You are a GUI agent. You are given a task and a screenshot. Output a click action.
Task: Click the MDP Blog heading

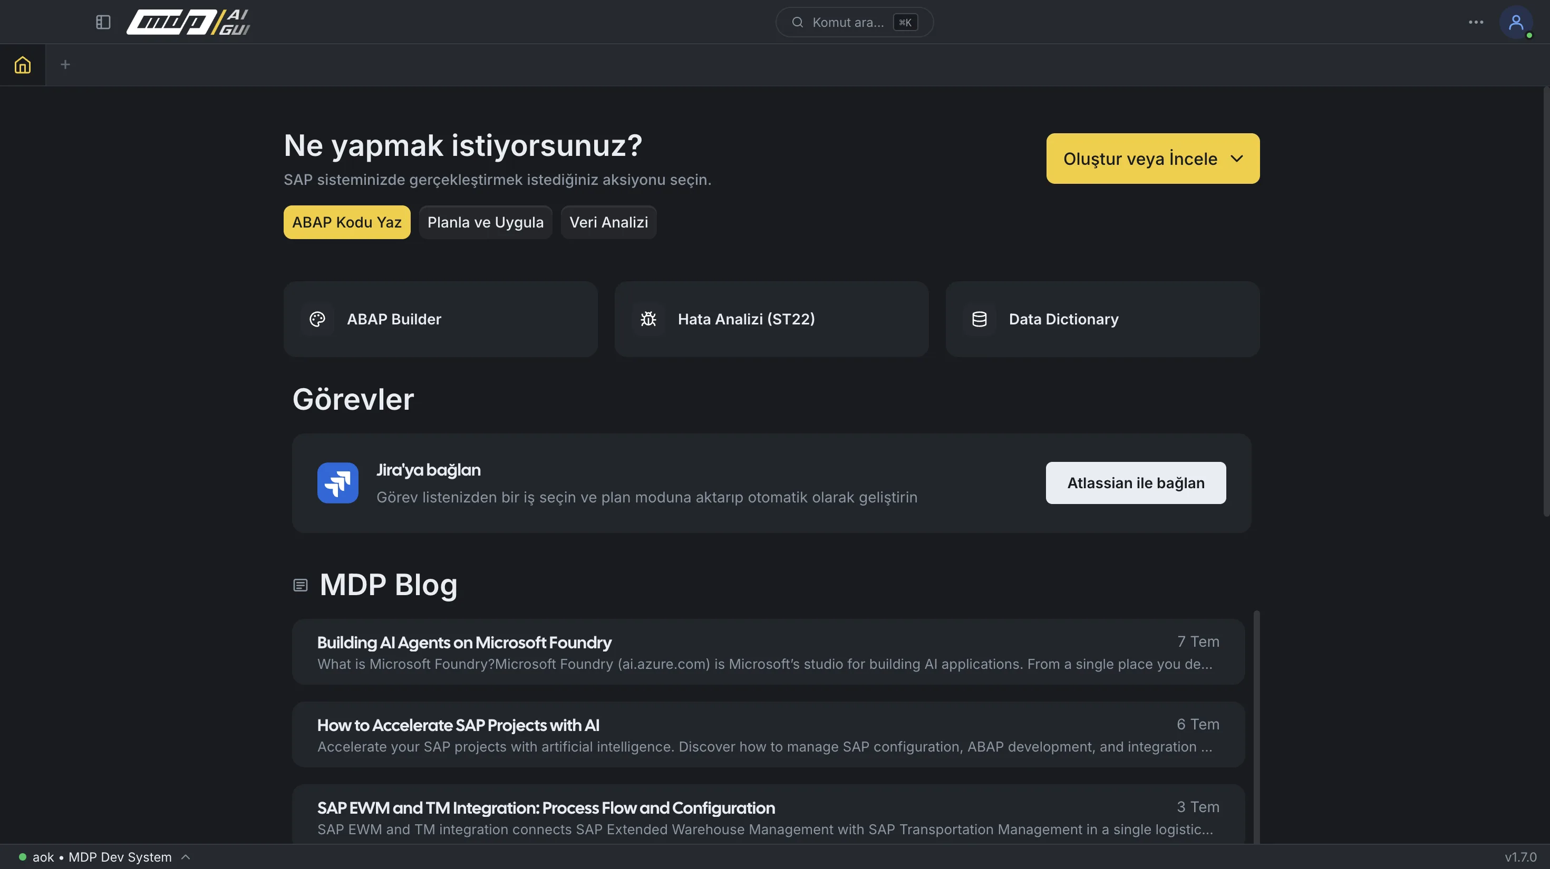pos(389,585)
